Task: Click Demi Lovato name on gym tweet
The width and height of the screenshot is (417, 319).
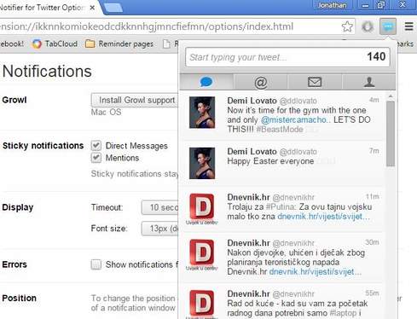Action: tap(252, 101)
